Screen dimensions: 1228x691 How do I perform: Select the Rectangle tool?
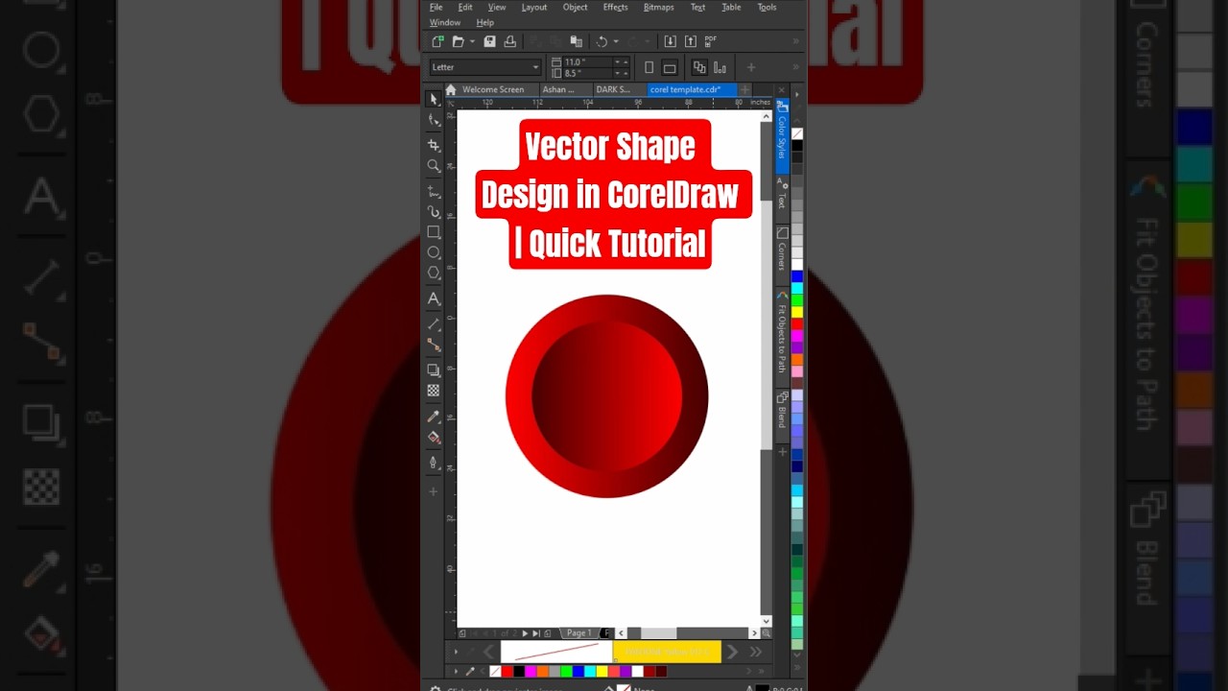point(434,232)
